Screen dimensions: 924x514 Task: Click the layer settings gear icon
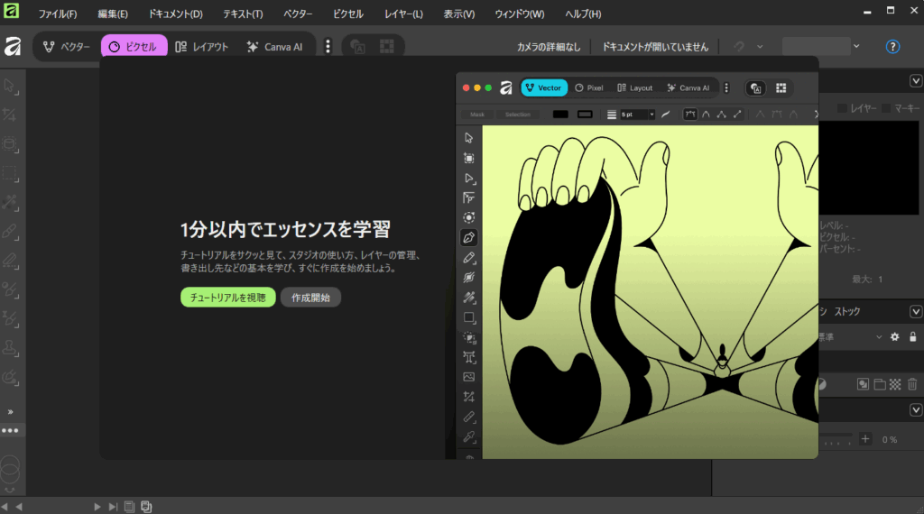point(895,336)
